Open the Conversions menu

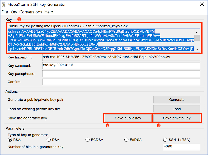[31, 12]
